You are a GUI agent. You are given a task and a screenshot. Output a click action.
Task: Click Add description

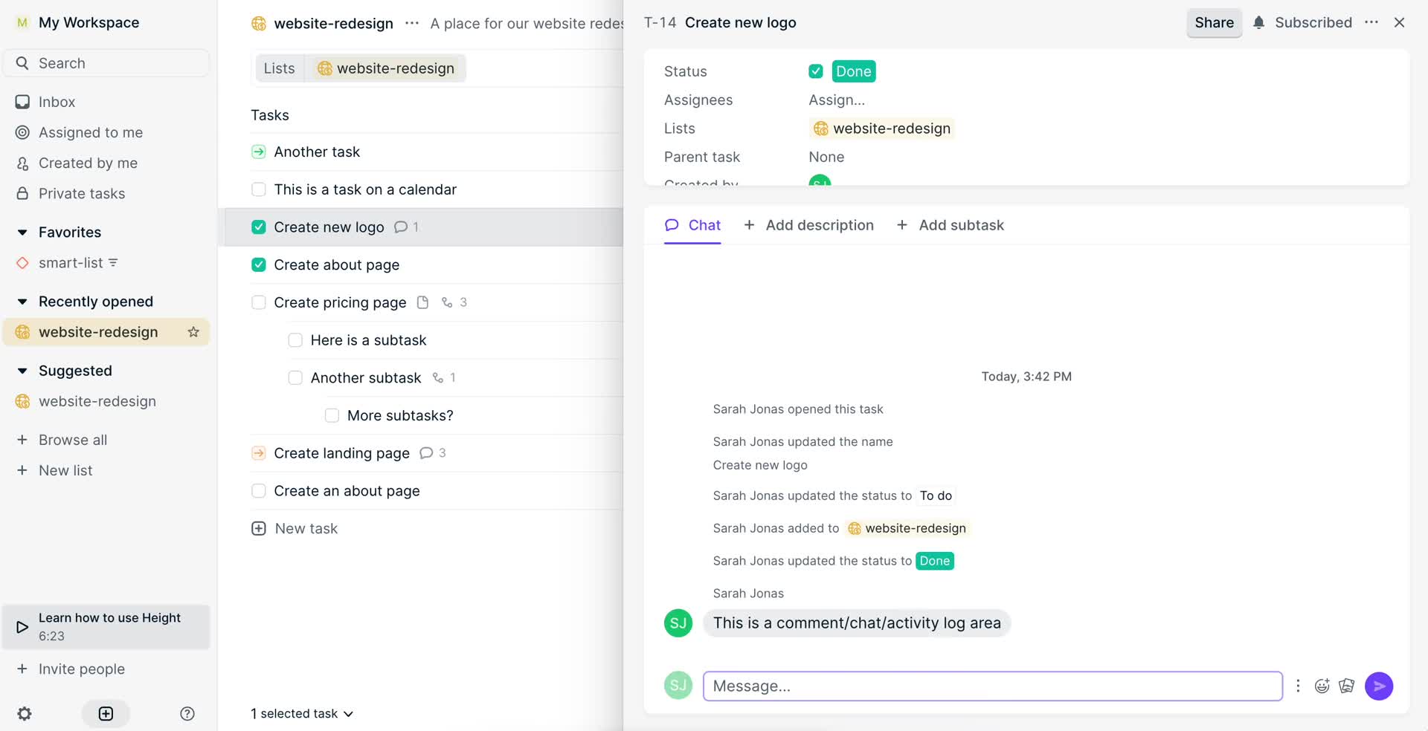[808, 225]
